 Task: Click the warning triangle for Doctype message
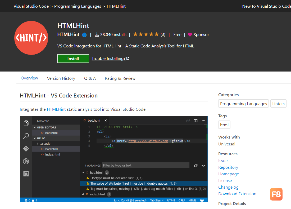[x=88, y=178]
